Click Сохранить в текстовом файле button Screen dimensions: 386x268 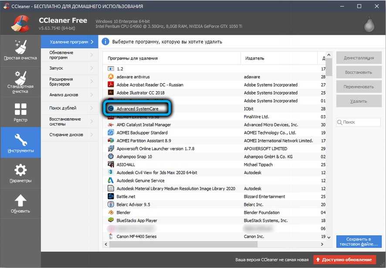359,241
